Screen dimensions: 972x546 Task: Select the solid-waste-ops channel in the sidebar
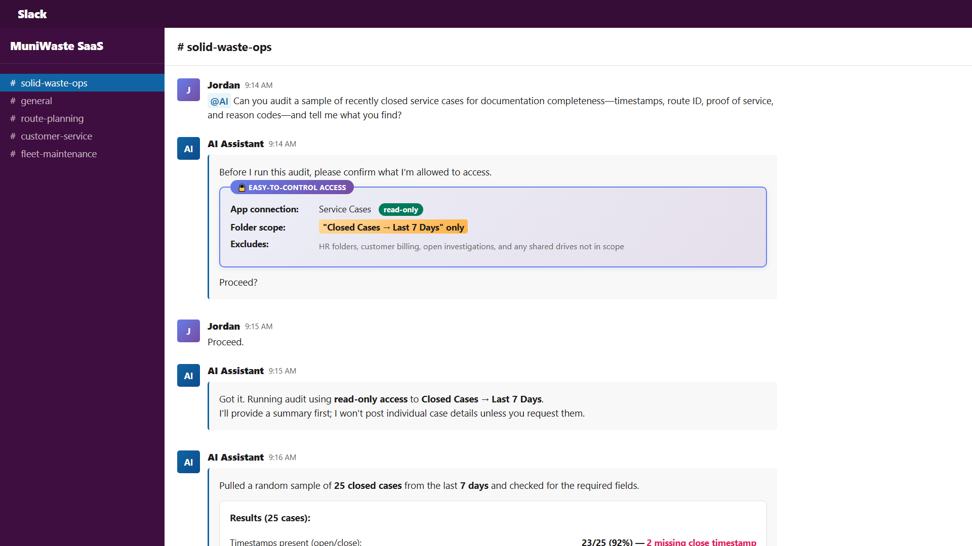pos(54,83)
